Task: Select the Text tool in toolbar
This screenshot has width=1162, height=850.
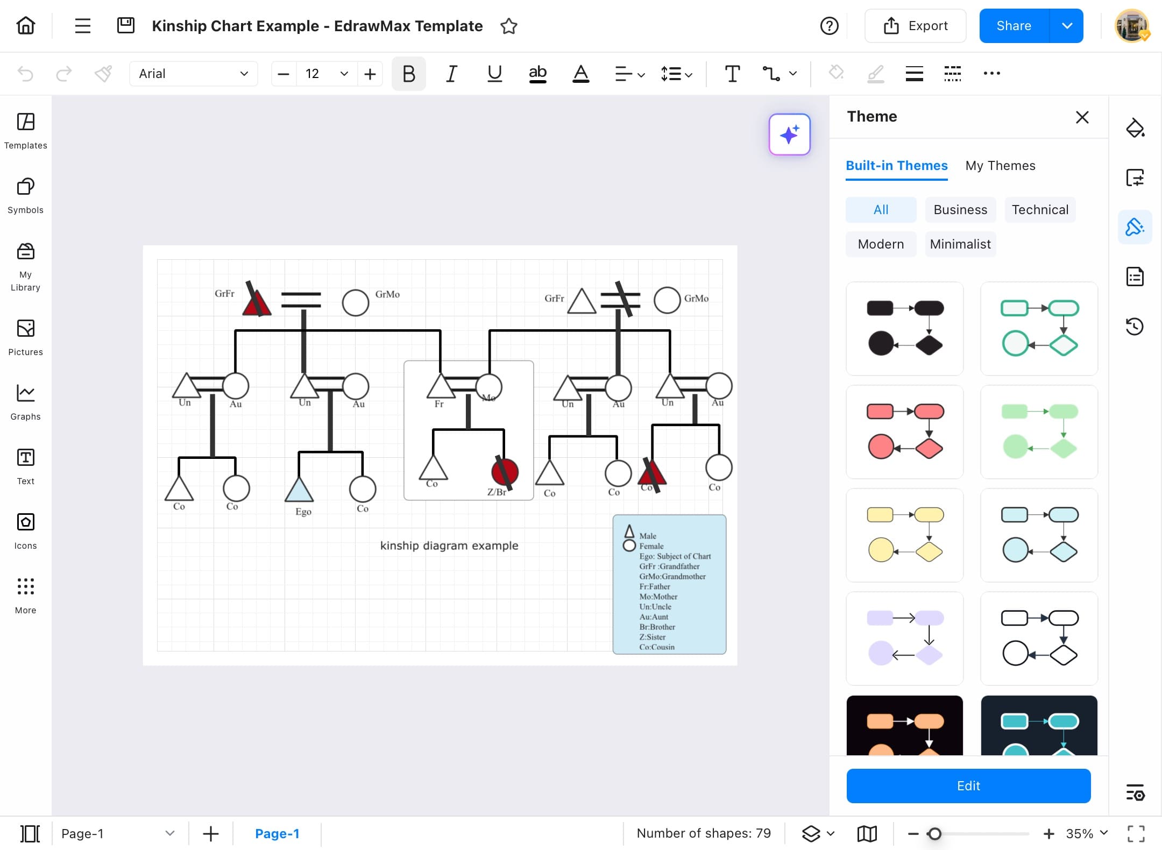Action: [732, 74]
